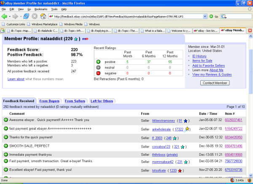Click the Customize Links bookmark
Image resolution: width=253 pixels, height=184 pixels.
(14, 24)
